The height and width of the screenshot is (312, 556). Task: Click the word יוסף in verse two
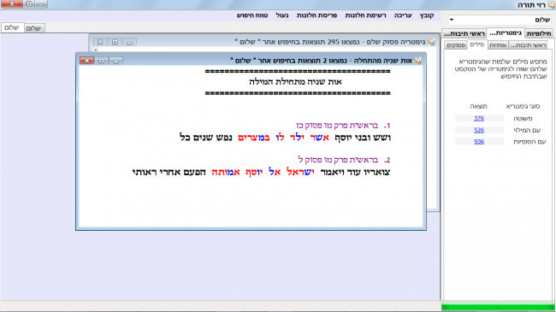tap(254, 173)
